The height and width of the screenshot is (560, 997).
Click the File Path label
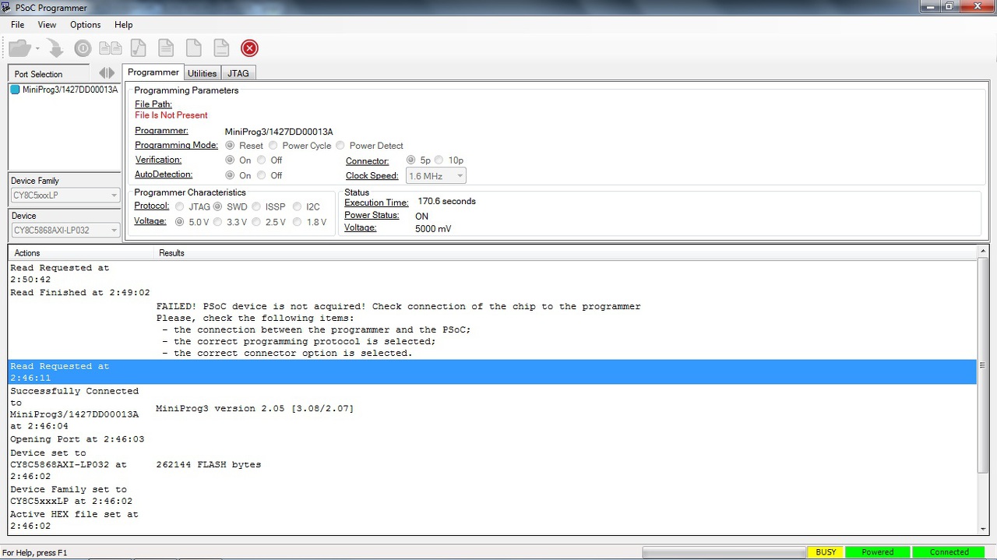[x=153, y=104]
